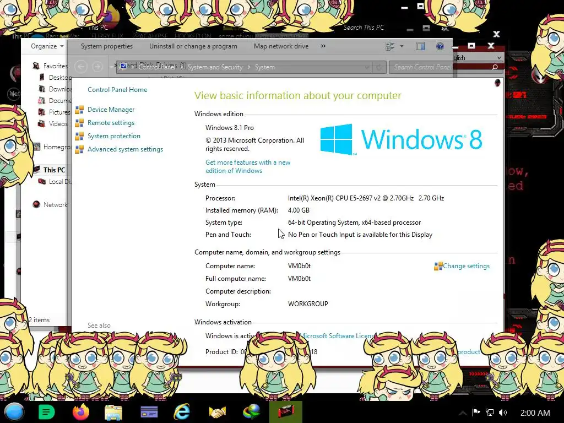Click the Search Control Panel field
Viewport: 564px width, 423px height.
click(x=445, y=67)
